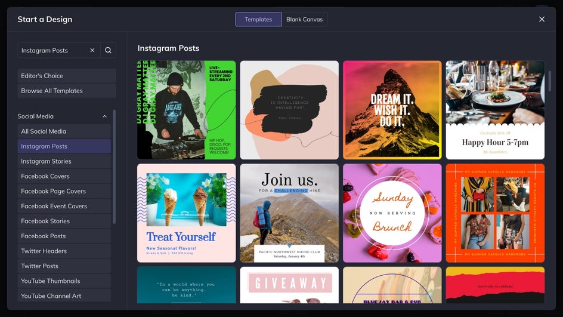Image resolution: width=563 pixels, height=317 pixels.
Task: Select Twitter Posts category
Action: 64,266
